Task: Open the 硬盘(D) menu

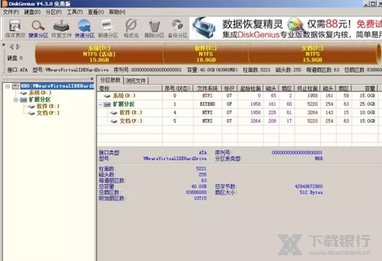Action: pos(32,12)
